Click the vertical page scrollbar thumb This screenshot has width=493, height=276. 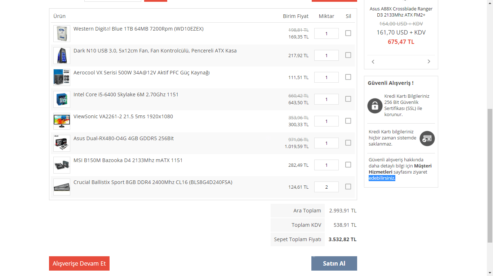pos(490,175)
